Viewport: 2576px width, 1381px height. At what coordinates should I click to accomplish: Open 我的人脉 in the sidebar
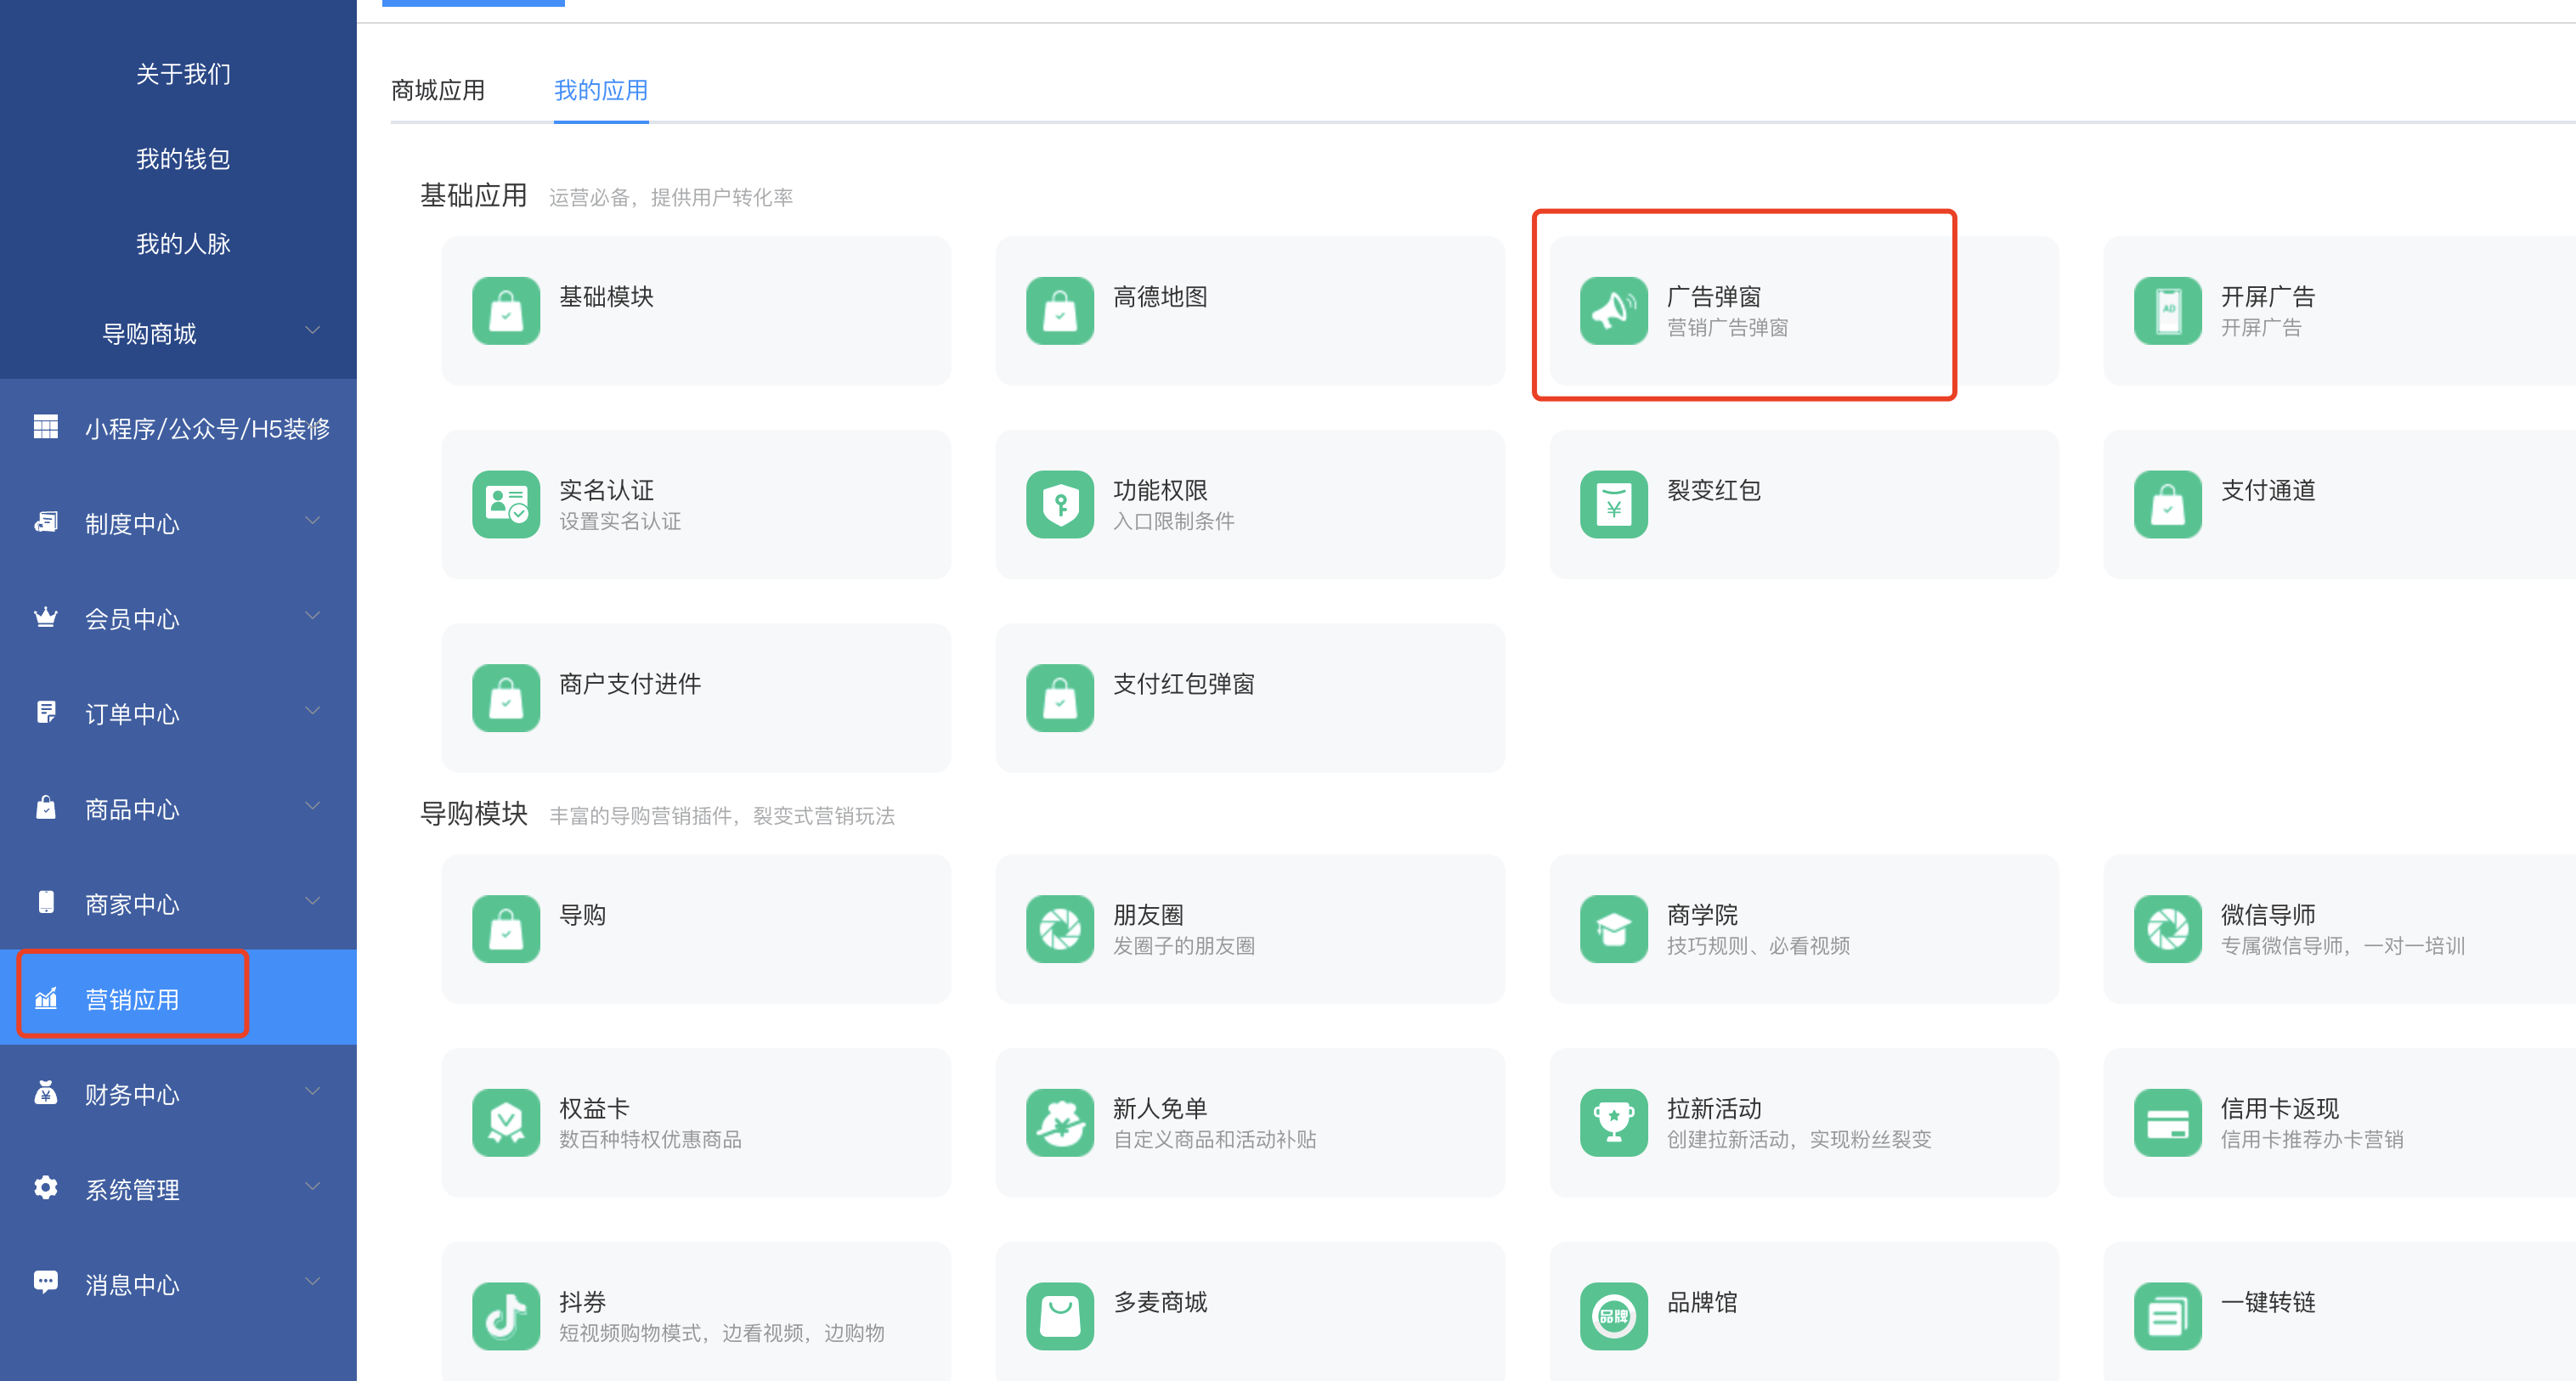(183, 244)
